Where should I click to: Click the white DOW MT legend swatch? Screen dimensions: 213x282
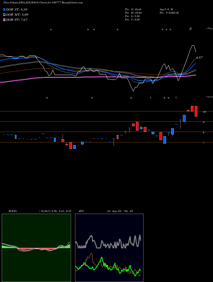click(4, 15)
